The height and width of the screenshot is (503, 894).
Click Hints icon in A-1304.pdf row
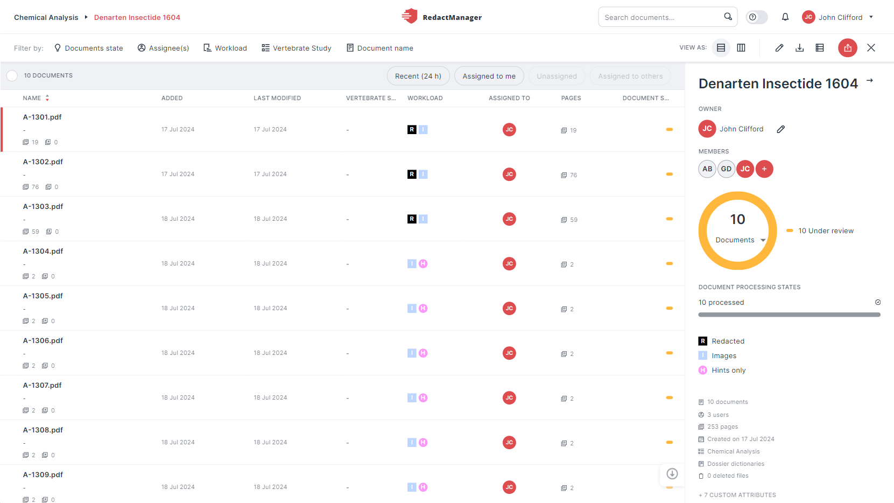pos(423,263)
